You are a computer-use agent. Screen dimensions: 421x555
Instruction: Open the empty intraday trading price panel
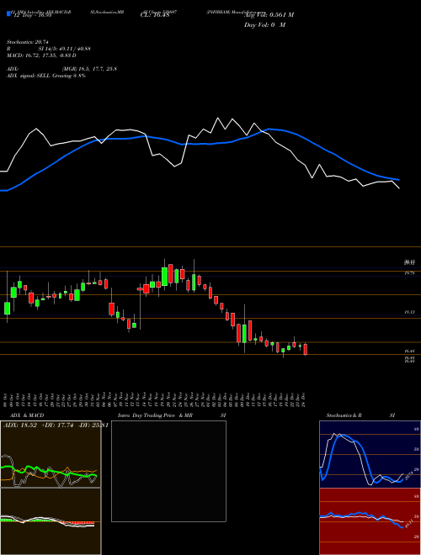168,471
